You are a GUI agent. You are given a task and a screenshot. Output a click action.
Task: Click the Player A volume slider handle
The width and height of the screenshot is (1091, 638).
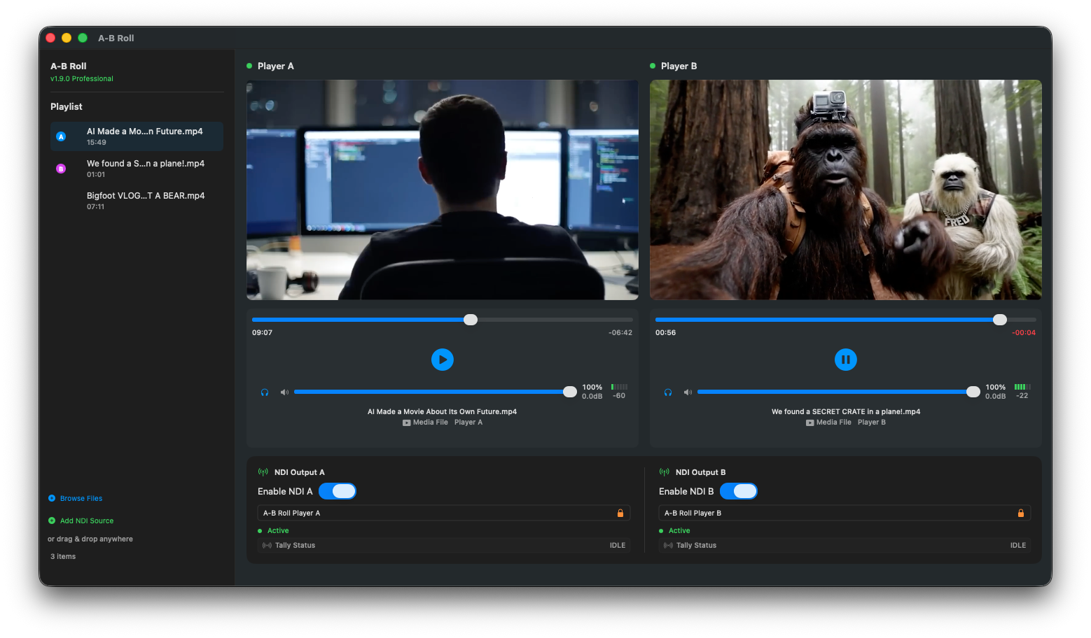click(x=570, y=392)
